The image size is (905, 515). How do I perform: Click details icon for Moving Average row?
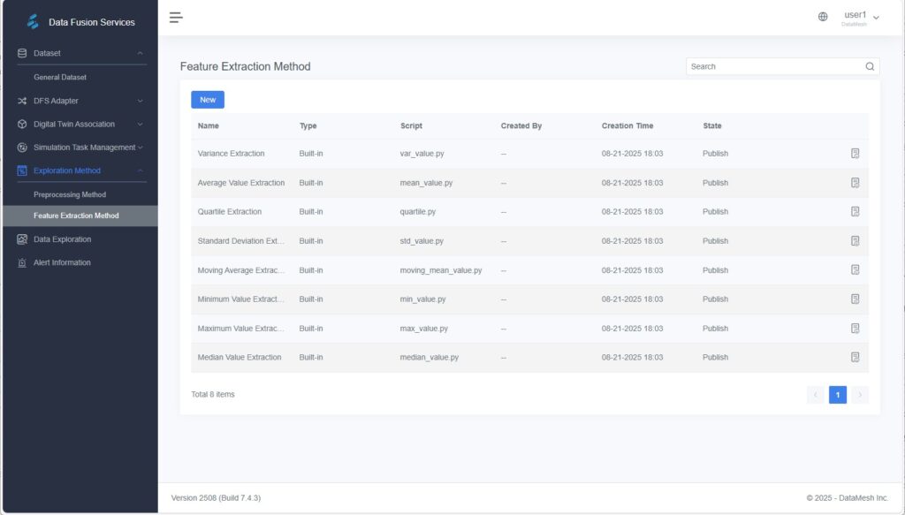click(855, 270)
